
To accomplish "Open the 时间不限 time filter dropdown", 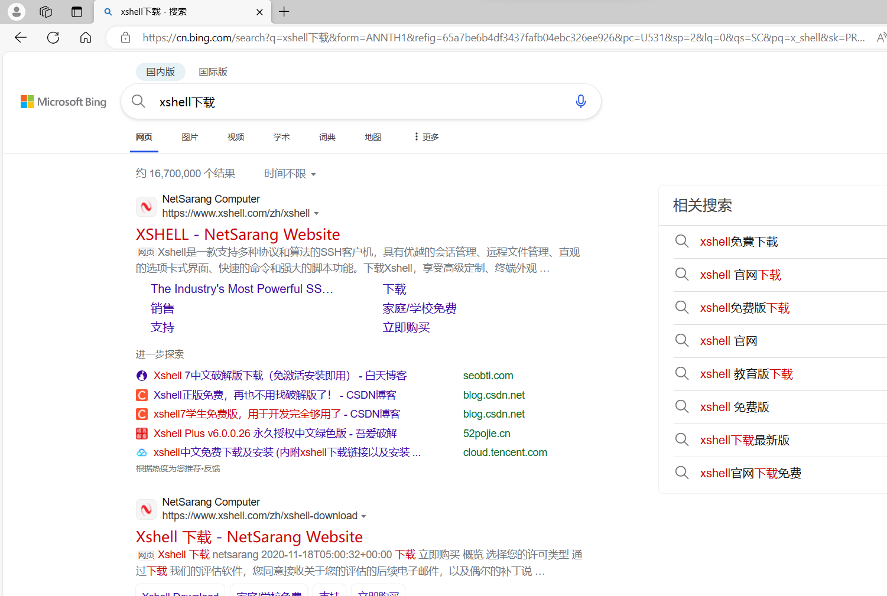I will [x=289, y=173].
